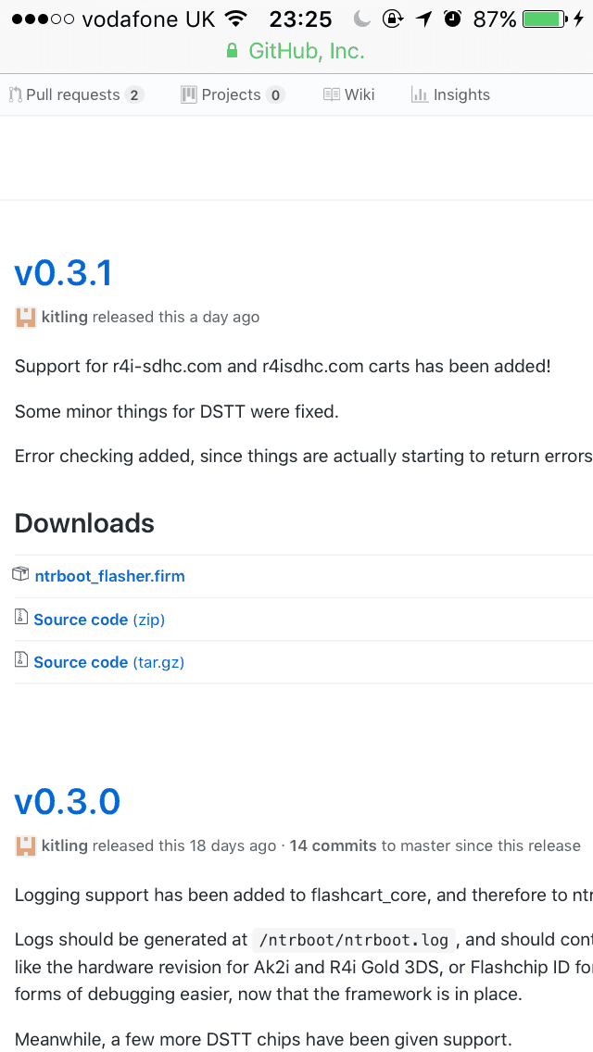Click the Insights graph icon
593x1052 pixels.
coord(420,94)
